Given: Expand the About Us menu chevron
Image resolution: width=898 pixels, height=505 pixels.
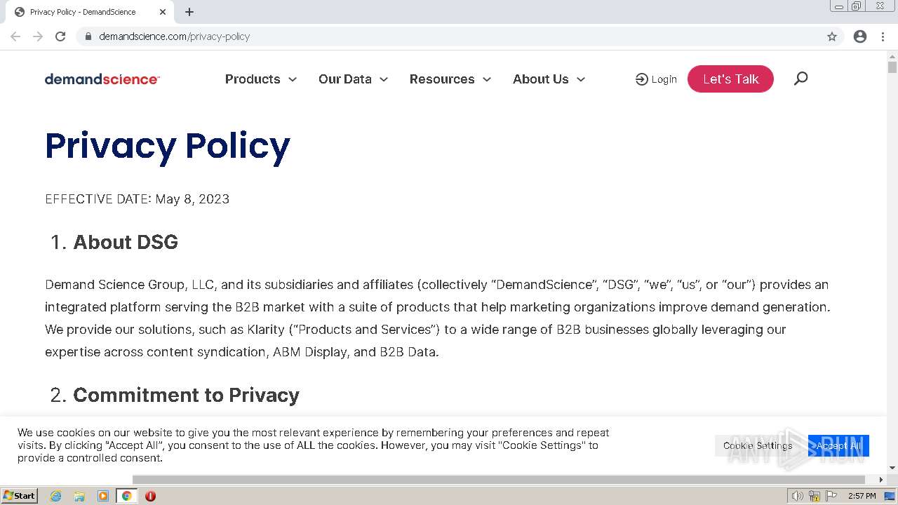Looking at the screenshot, I should click(581, 79).
